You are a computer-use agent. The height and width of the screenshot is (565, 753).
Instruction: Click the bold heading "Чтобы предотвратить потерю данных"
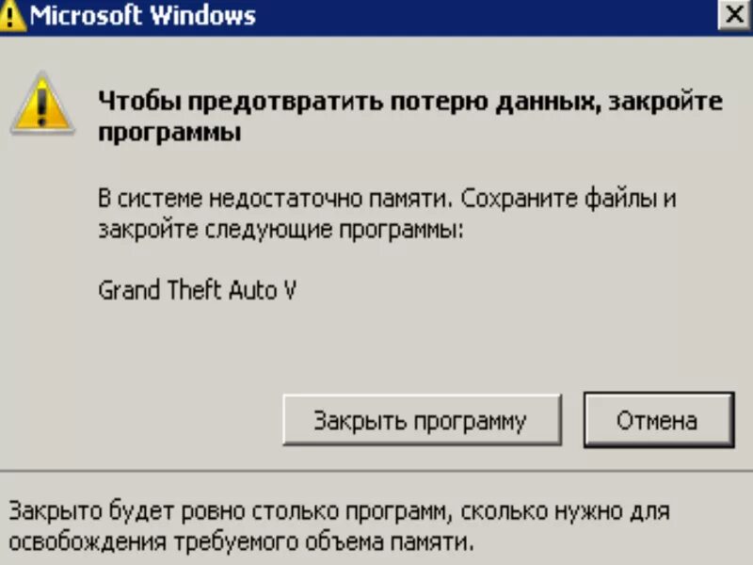pyautogui.click(x=348, y=102)
